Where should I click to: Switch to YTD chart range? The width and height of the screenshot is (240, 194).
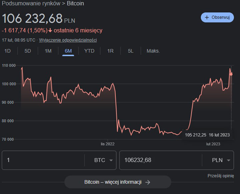tap(89, 51)
